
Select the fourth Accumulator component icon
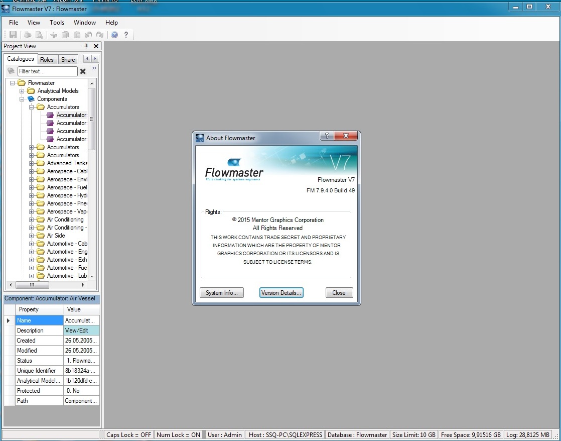(51, 139)
